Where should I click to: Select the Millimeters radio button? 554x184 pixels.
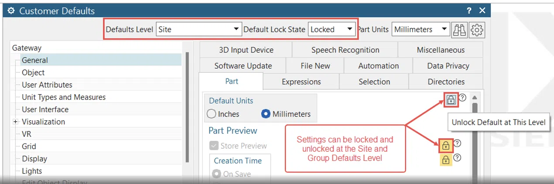266,114
